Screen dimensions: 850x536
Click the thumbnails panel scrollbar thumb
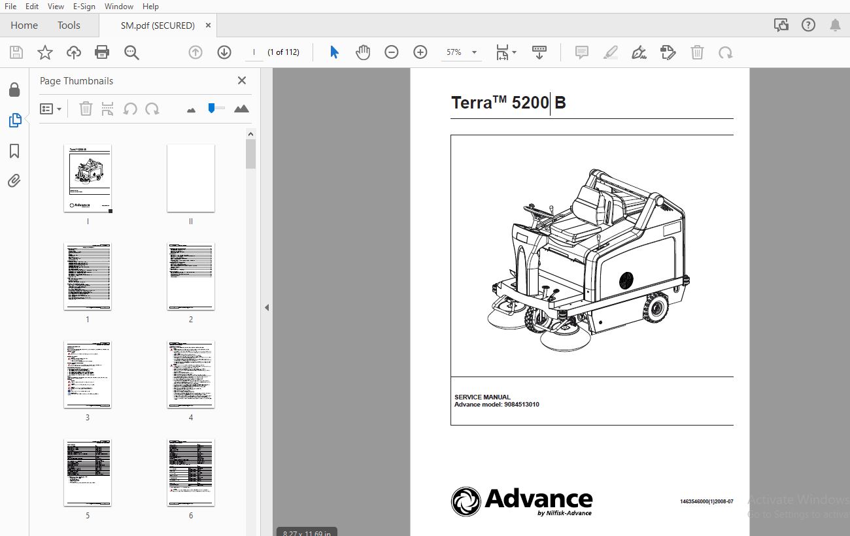(x=250, y=154)
